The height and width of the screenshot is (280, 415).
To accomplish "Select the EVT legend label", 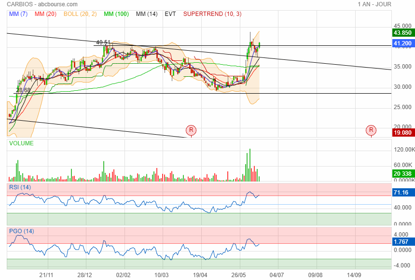I will (x=170, y=14).
